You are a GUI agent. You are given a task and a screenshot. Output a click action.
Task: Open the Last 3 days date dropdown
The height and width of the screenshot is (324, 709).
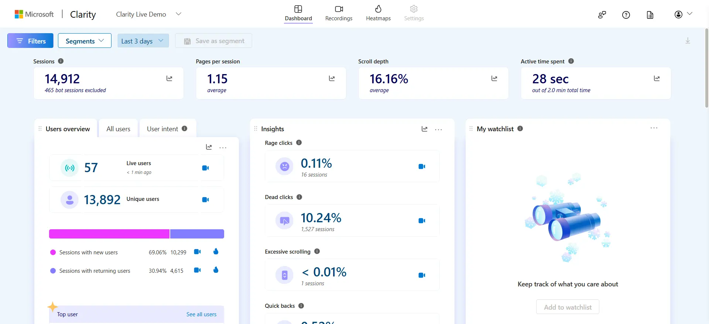143,41
